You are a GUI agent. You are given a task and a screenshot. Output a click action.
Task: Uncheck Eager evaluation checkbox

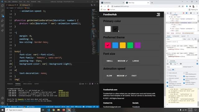(x=184, y=76)
